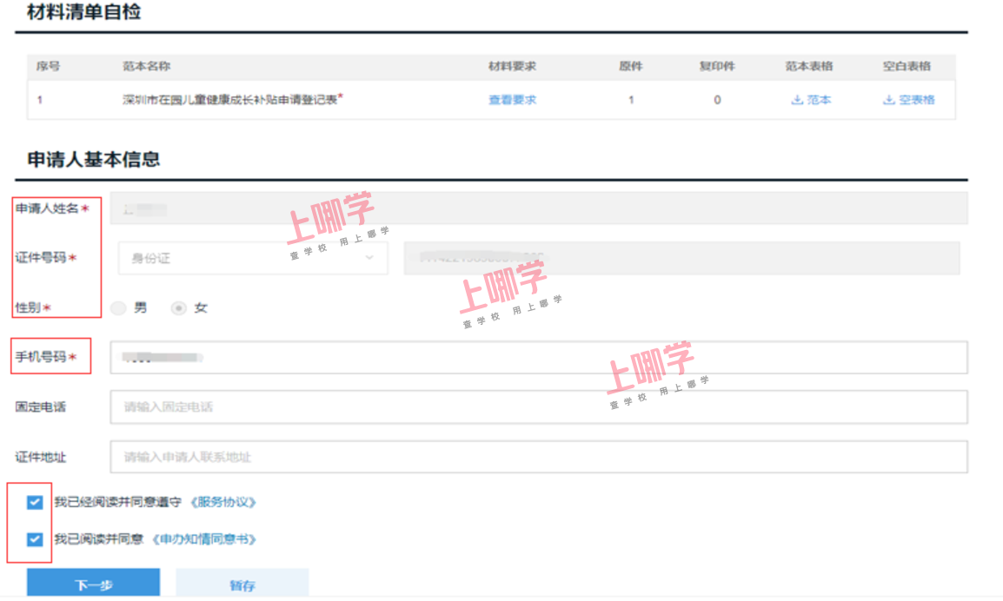The width and height of the screenshot is (1003, 601).
Task: Click the 材料要求 column header
Action: (x=512, y=67)
